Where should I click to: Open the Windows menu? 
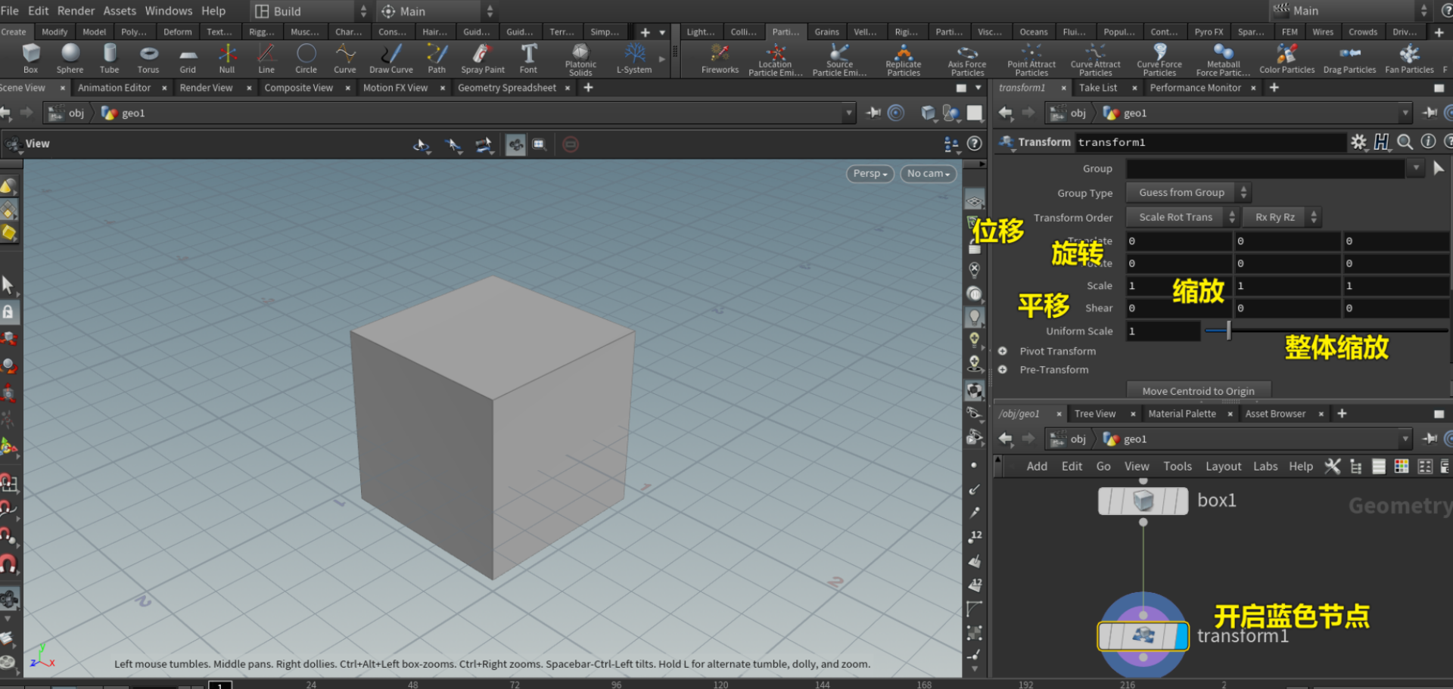tap(169, 11)
